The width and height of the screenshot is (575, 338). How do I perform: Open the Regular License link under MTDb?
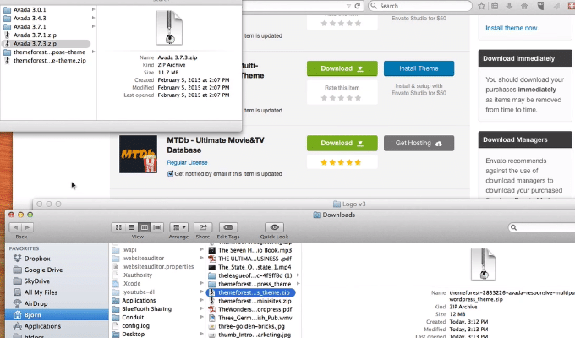[x=187, y=162]
